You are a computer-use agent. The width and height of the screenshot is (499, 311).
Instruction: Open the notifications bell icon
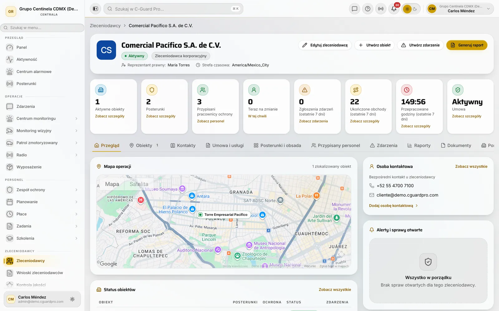pos(394,9)
